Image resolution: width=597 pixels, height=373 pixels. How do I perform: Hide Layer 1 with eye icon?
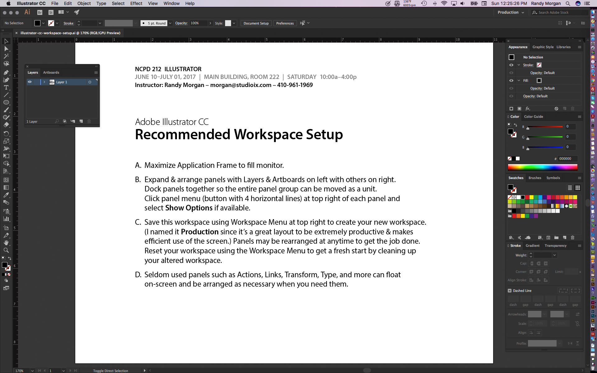(30, 82)
